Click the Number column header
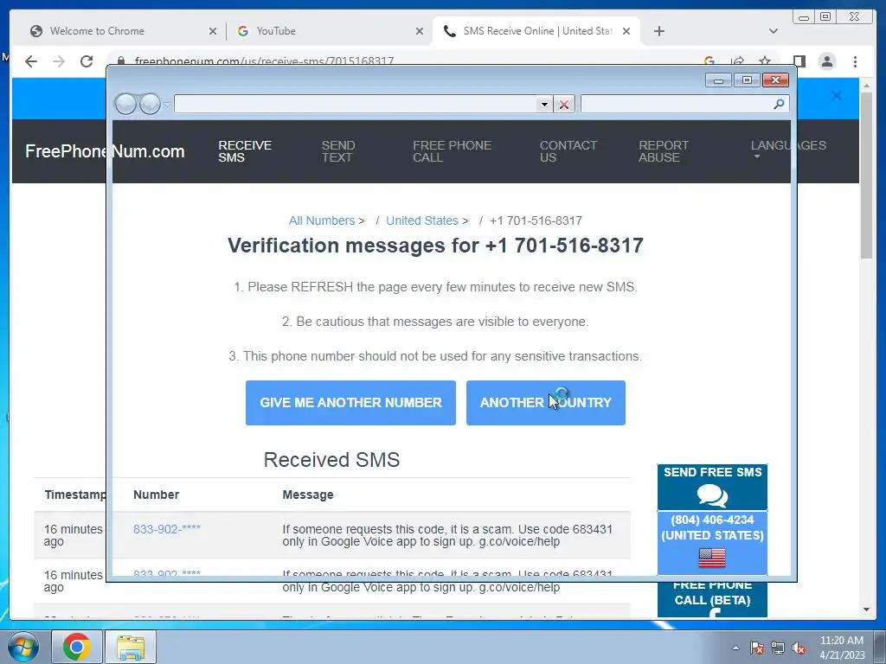Screen dimensions: 886x664 (x=156, y=495)
